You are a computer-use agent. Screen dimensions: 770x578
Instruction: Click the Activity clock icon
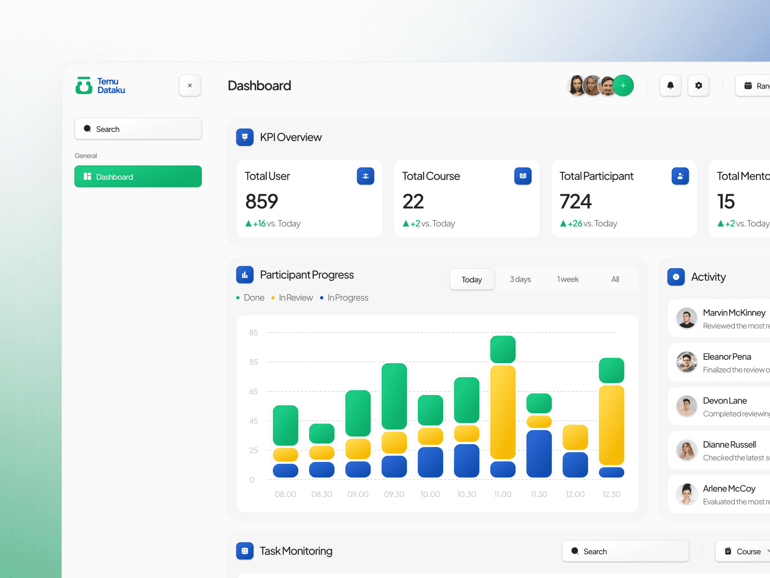click(x=676, y=277)
